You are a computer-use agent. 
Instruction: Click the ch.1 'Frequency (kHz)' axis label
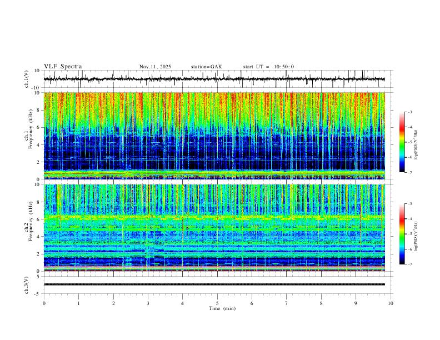(31, 129)
